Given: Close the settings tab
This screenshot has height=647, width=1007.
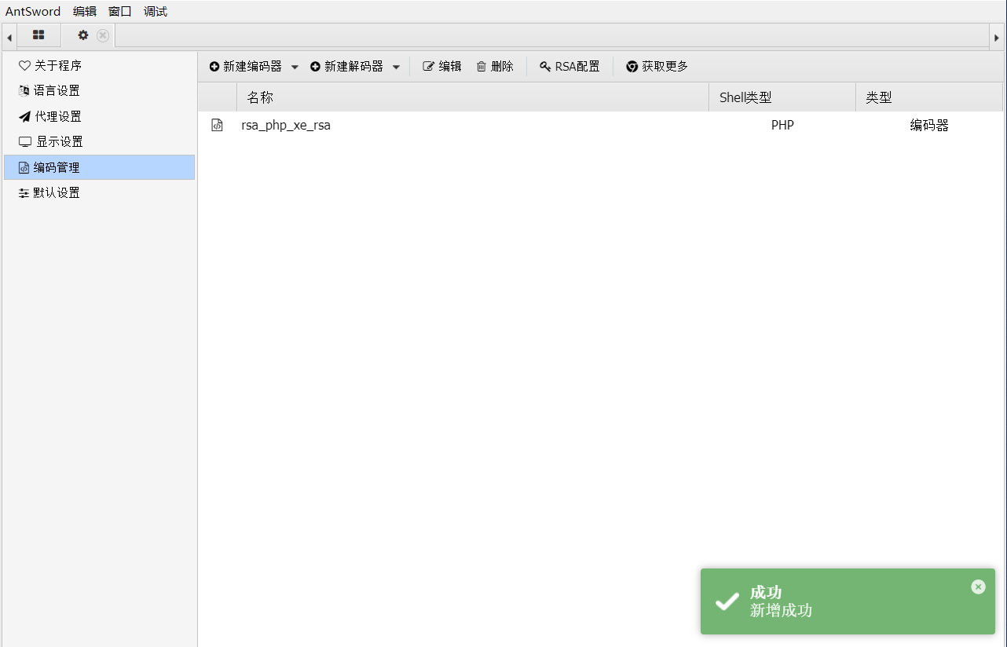Looking at the screenshot, I should click(103, 35).
